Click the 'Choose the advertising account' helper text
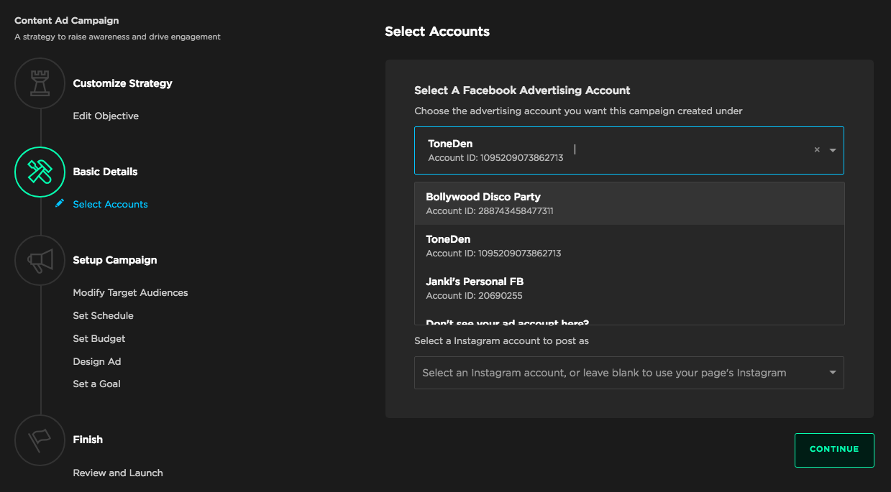This screenshot has width=891, height=492. tap(578, 111)
